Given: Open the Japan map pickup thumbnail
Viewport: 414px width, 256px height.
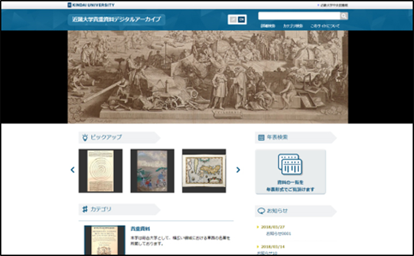Looking at the screenshot, I should click(x=204, y=171).
